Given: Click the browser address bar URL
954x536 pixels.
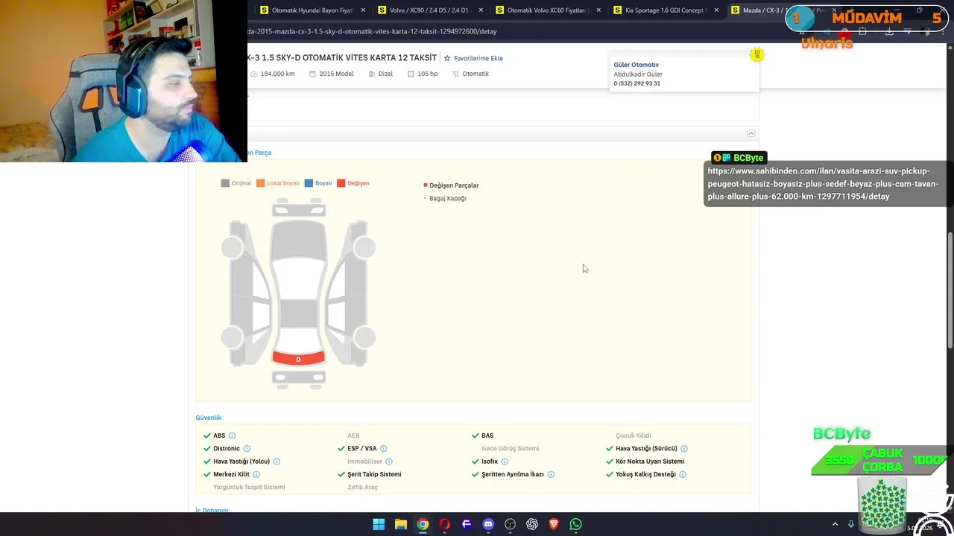Looking at the screenshot, I should pos(373,31).
